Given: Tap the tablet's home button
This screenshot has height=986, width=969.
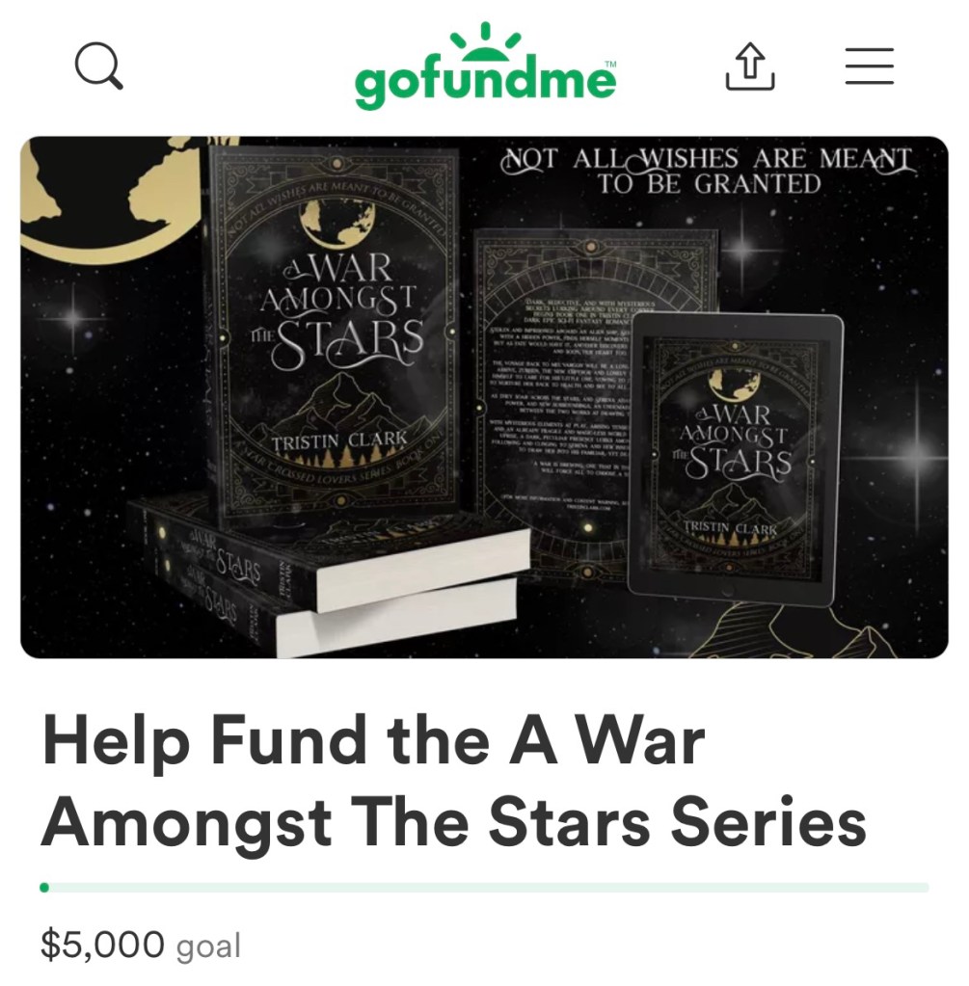Looking at the screenshot, I should click(x=729, y=592).
